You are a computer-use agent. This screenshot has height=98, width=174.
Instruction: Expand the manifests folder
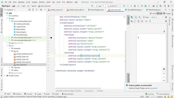point(7,16)
